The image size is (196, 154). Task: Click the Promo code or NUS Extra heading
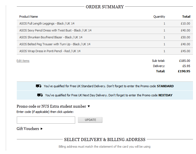[x=51, y=106]
